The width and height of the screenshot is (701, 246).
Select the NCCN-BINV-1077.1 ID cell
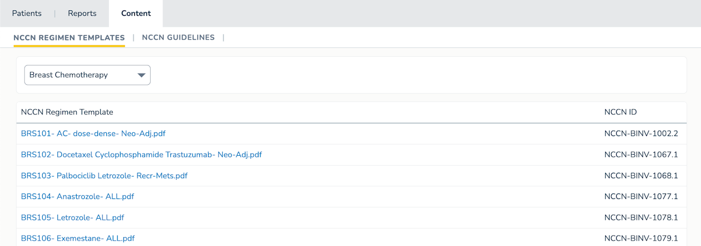click(641, 197)
